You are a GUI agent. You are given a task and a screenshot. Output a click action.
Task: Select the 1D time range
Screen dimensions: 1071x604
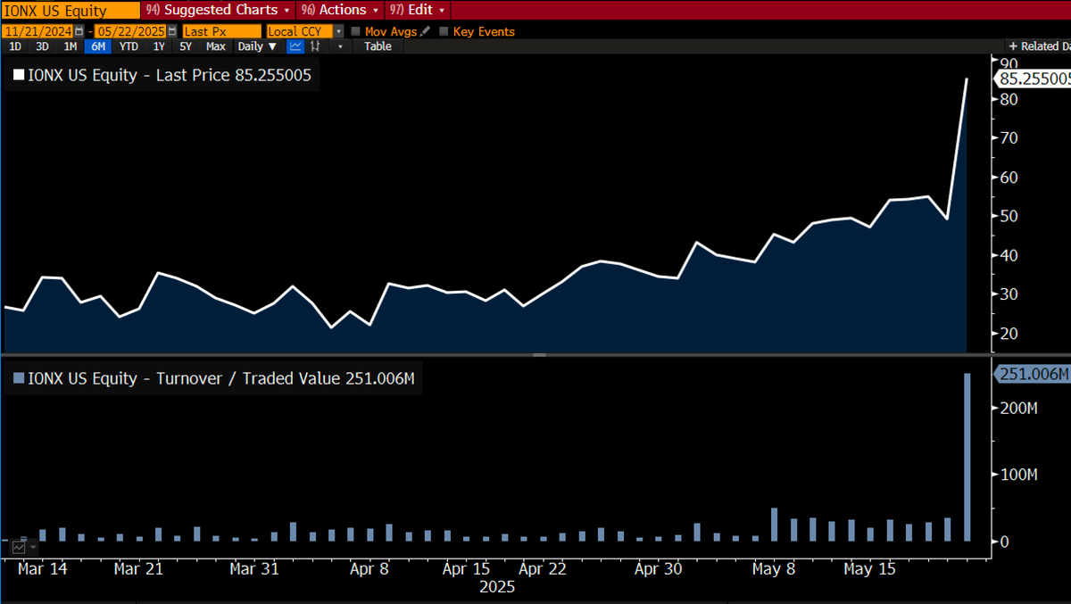pos(15,46)
